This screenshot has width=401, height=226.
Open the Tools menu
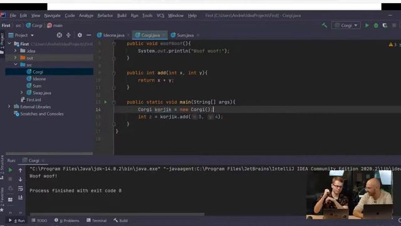[147, 16]
